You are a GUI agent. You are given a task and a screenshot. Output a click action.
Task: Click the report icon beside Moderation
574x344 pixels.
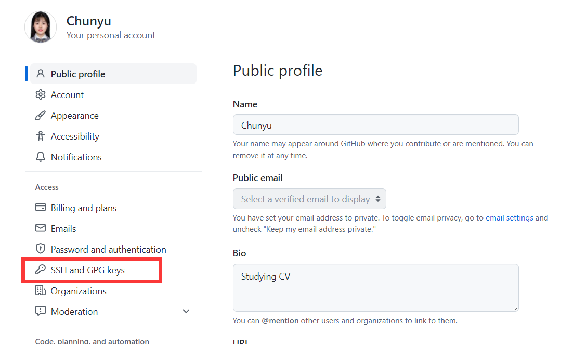[x=40, y=311]
